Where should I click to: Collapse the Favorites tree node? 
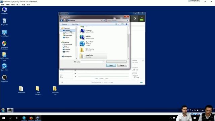[61, 28]
